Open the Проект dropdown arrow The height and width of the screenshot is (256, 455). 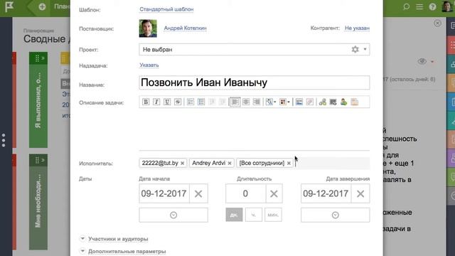[x=365, y=49]
